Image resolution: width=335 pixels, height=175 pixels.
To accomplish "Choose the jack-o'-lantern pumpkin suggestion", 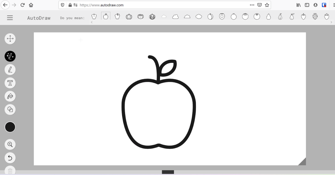I will (152, 17).
